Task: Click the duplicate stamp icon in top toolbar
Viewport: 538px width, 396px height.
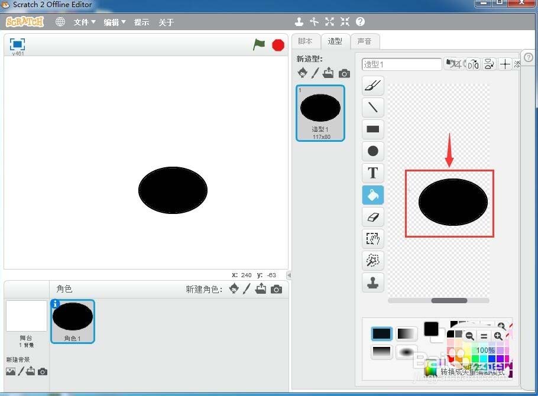Action: [x=299, y=22]
